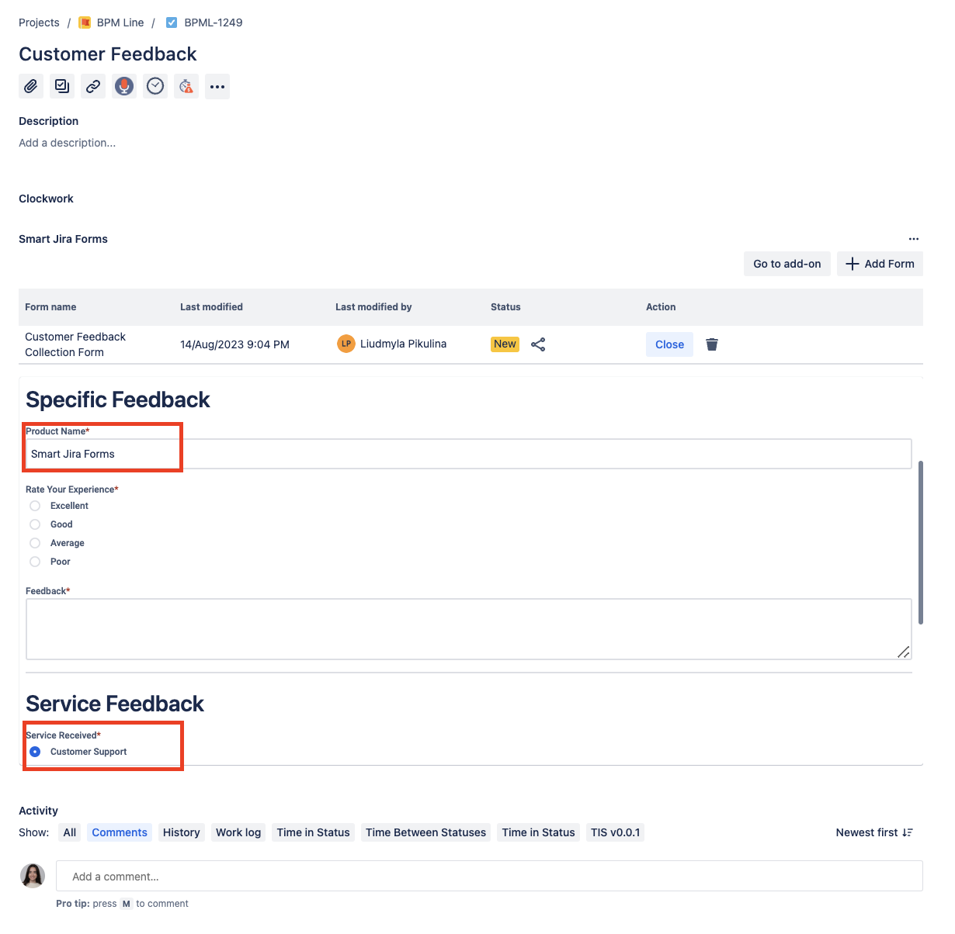This screenshot has width=955, height=934.
Task: Click the Smart Jira Forms section heading
Action: pyautogui.click(x=63, y=239)
